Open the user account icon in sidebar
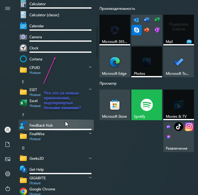The image size is (198, 195). point(8,130)
